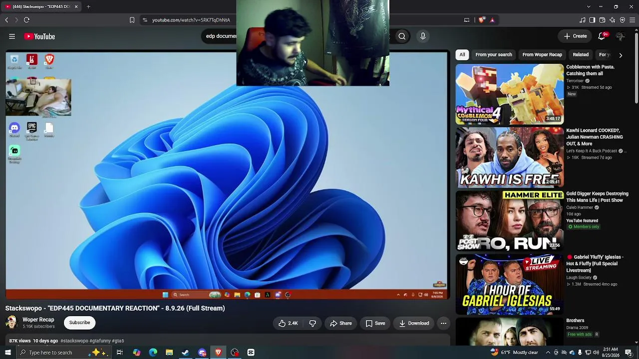Open the browser media control music icon

(x=583, y=20)
